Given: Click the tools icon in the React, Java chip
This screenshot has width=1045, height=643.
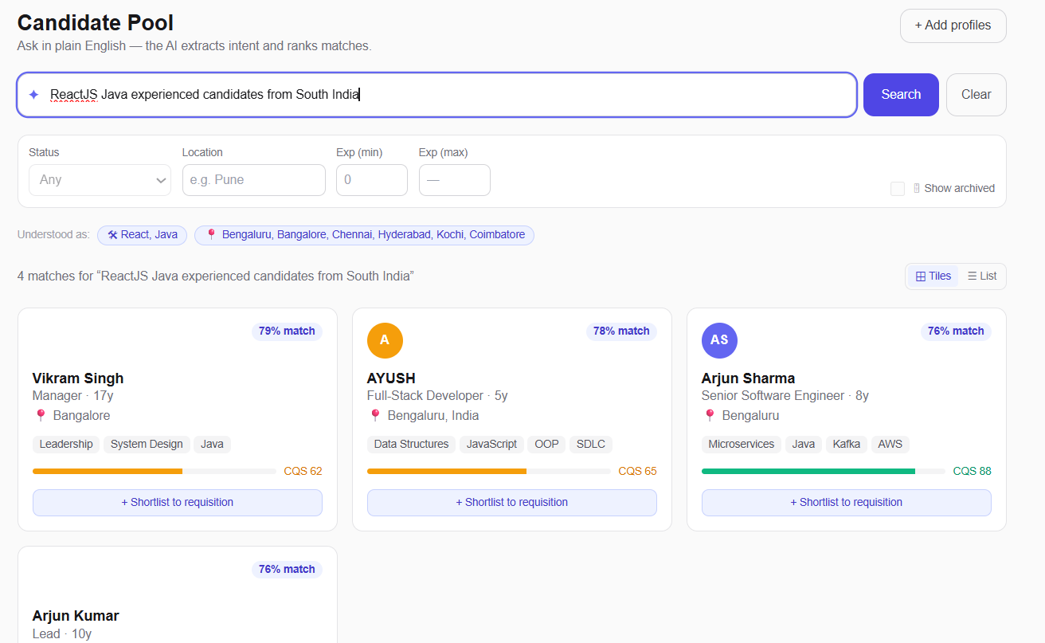Looking at the screenshot, I should pos(112,235).
